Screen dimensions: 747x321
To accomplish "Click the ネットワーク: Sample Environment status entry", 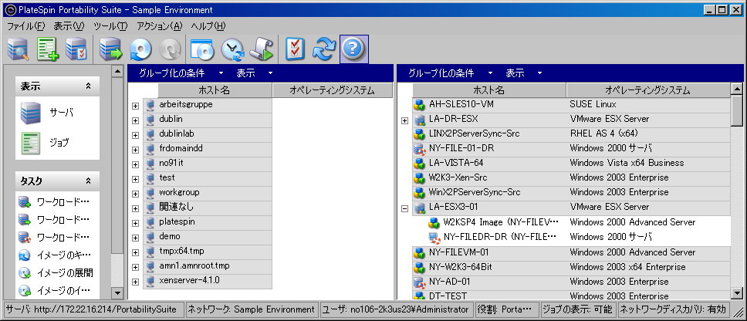I will tap(252, 309).
